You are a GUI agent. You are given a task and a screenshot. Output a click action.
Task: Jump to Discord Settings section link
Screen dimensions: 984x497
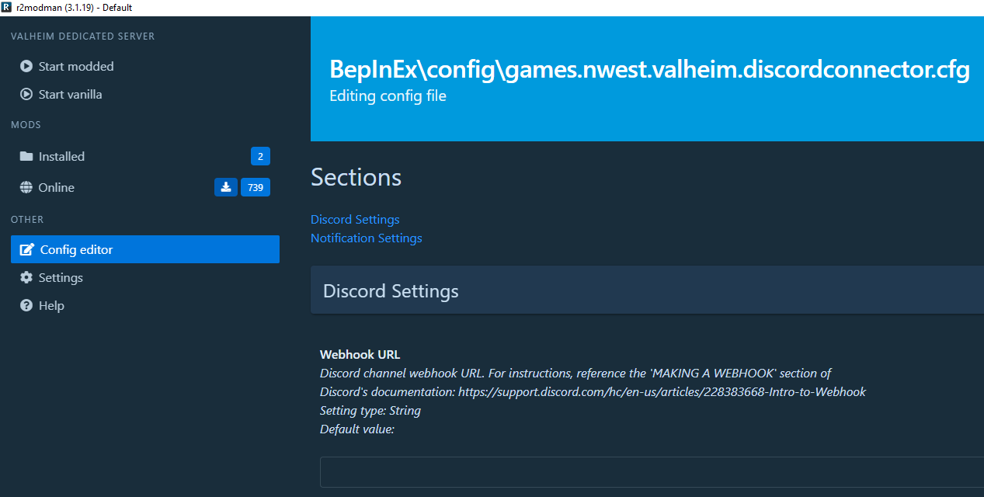(355, 220)
